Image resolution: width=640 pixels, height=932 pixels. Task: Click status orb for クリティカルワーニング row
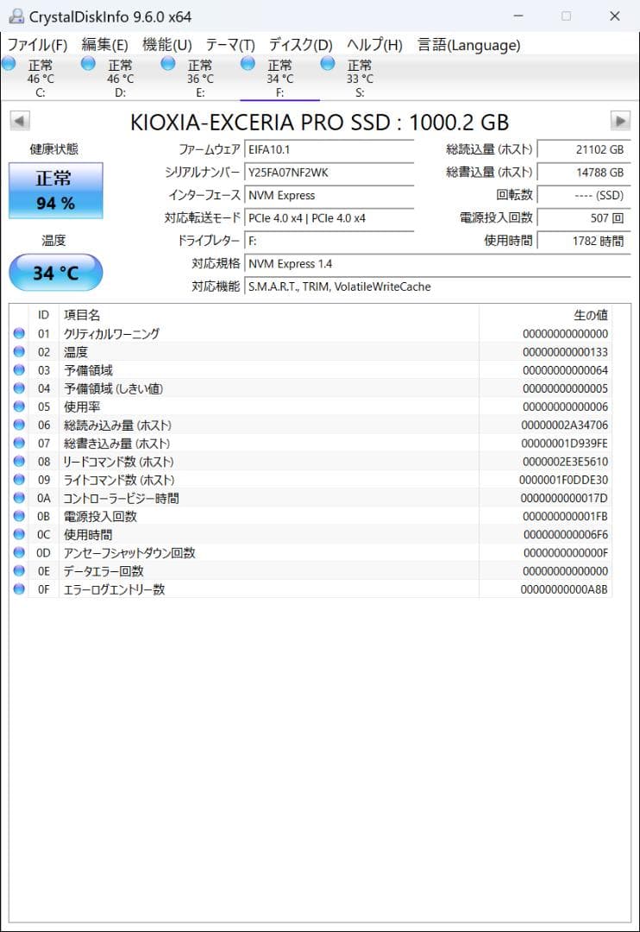click(x=19, y=333)
